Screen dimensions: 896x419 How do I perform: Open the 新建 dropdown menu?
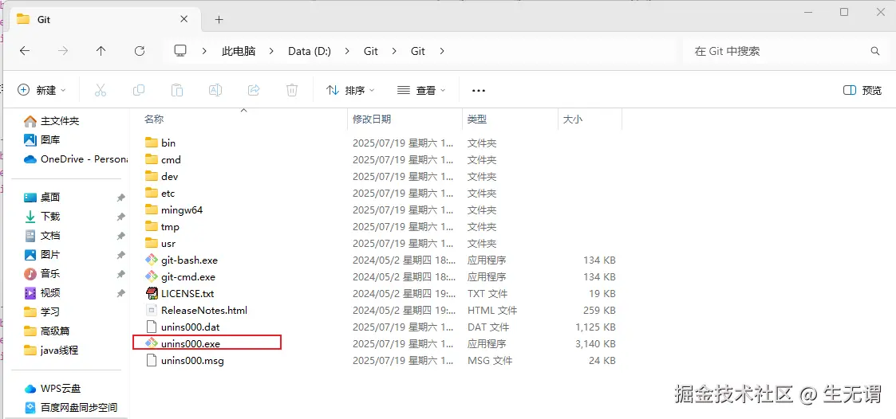[x=41, y=90]
